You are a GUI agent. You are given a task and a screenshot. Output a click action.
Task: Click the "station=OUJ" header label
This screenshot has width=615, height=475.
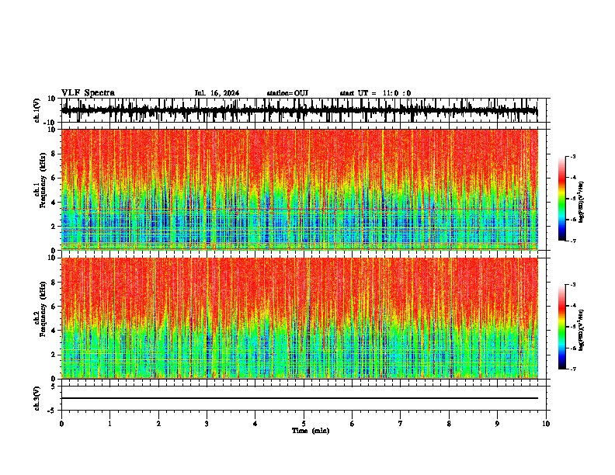pyautogui.click(x=287, y=93)
